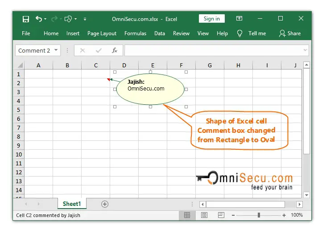Select column A header
The width and height of the screenshot is (322, 234).
(38, 66)
